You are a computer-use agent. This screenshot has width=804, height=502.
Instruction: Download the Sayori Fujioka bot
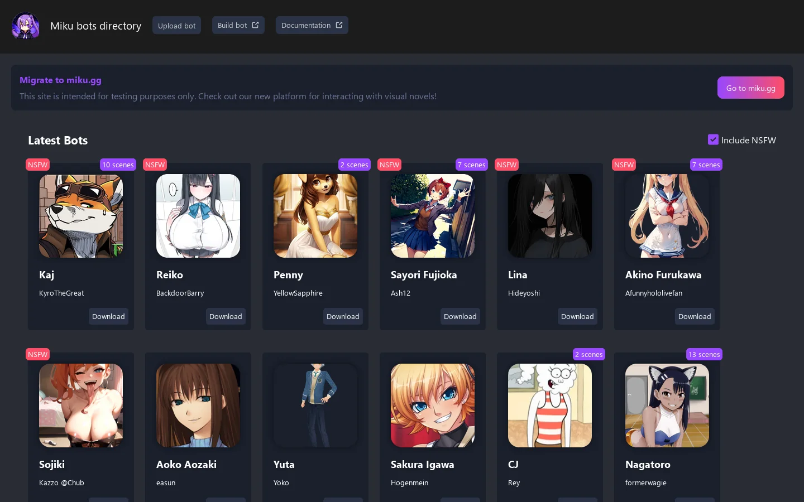click(x=460, y=316)
